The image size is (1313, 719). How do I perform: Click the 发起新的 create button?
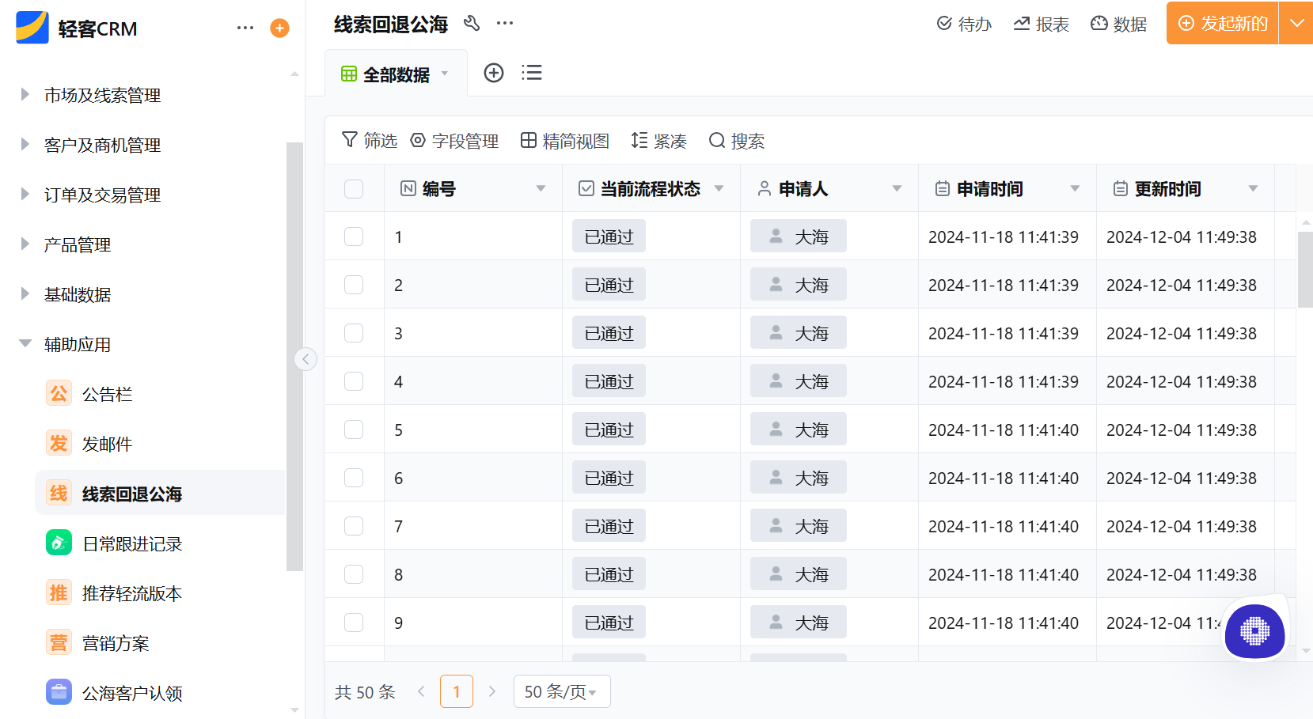(1222, 23)
